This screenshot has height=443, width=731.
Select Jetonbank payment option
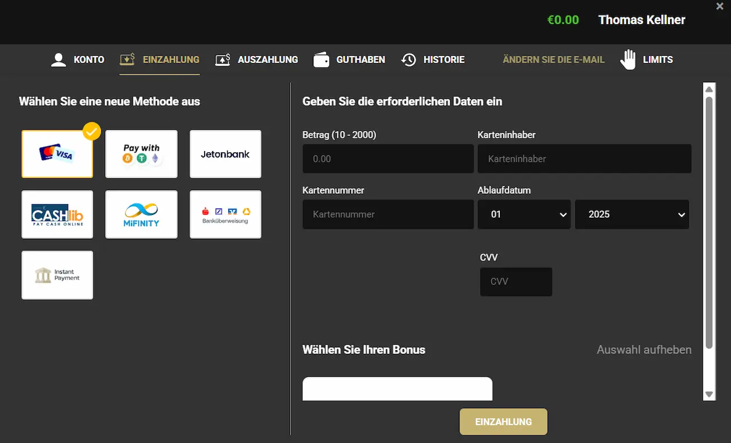tap(225, 154)
